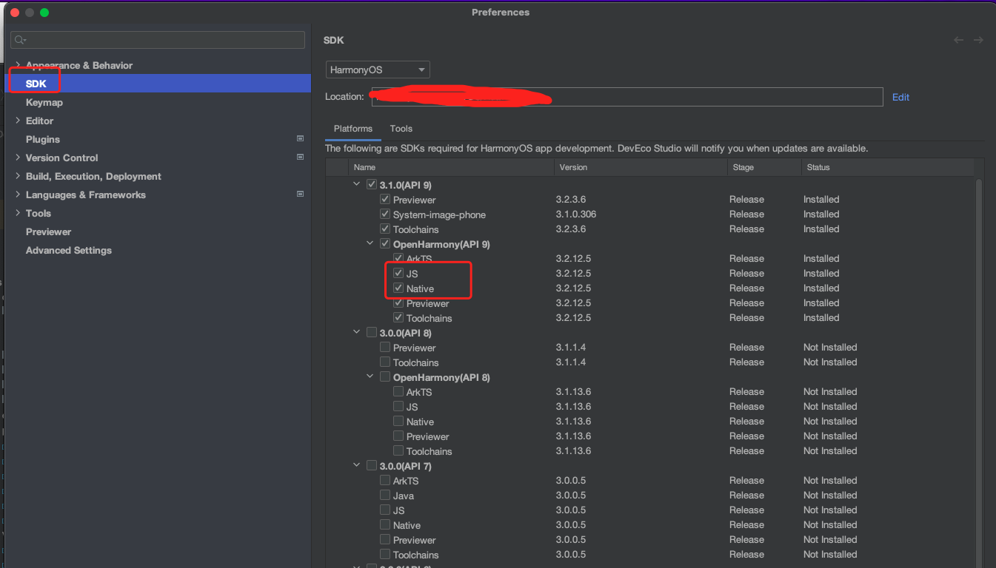Go forward using the right arrow icon

coord(978,40)
